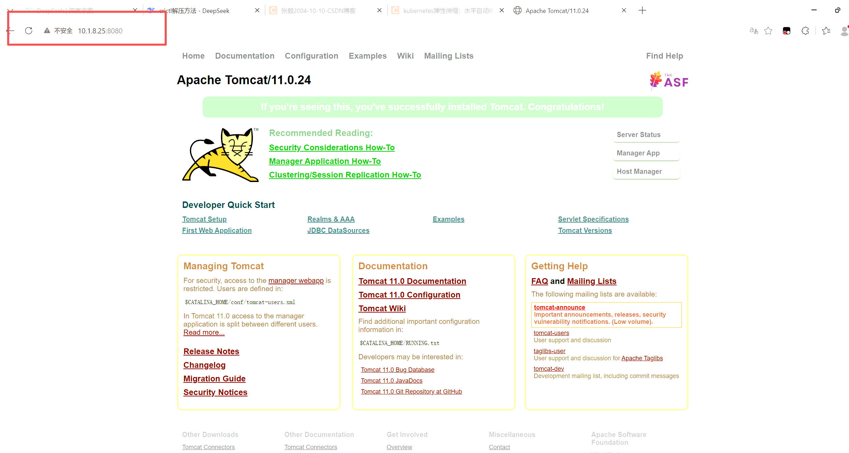Open Wiki in the top navigation

405,56
